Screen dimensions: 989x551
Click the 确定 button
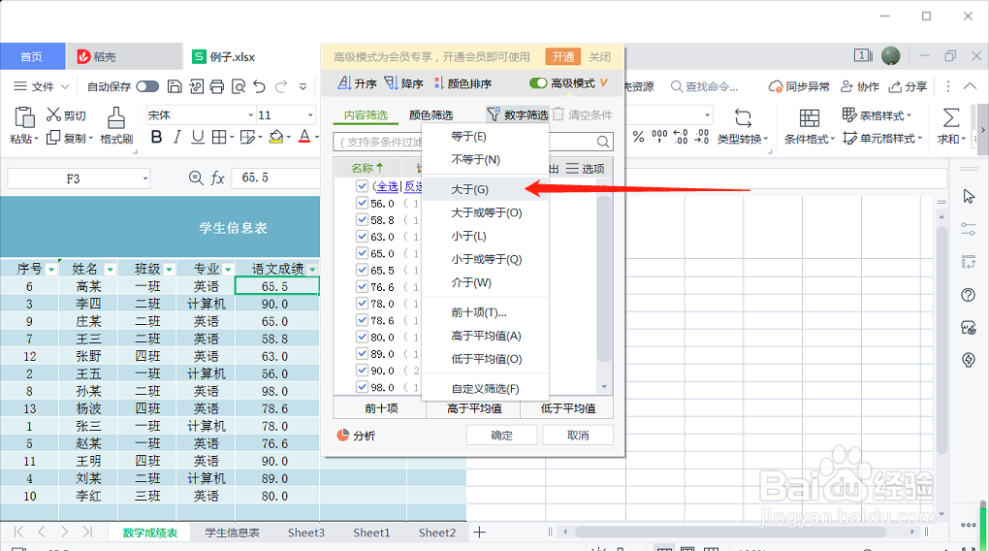[x=501, y=436]
